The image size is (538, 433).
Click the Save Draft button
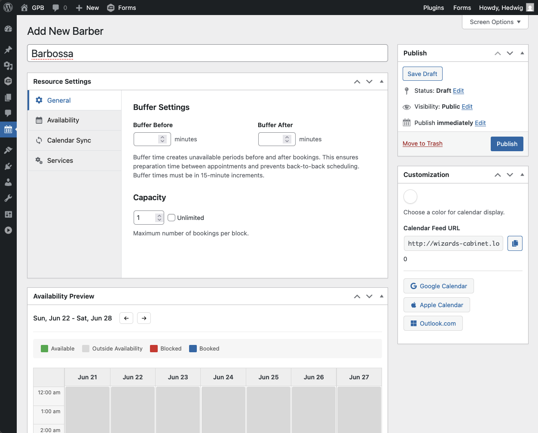pos(422,74)
